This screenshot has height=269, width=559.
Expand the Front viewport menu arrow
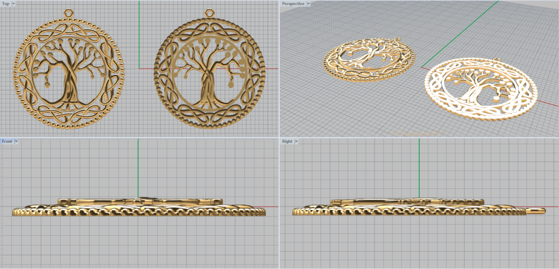tap(16, 141)
